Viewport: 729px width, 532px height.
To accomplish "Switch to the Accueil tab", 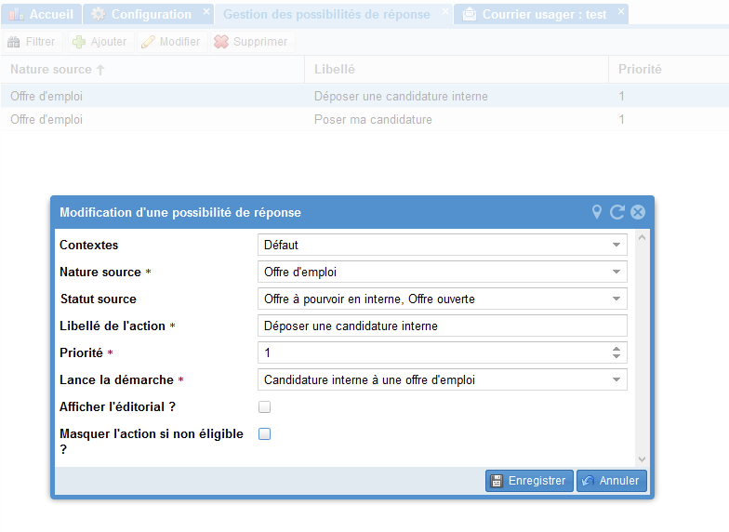I will 42,14.
